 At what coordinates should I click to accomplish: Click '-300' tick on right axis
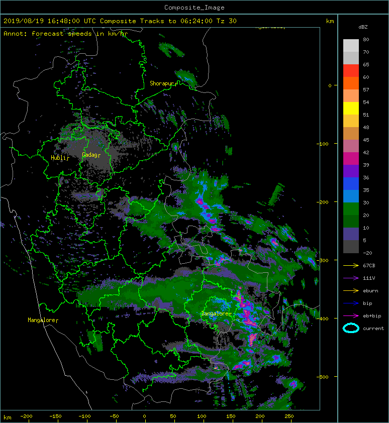pyautogui.click(x=323, y=260)
